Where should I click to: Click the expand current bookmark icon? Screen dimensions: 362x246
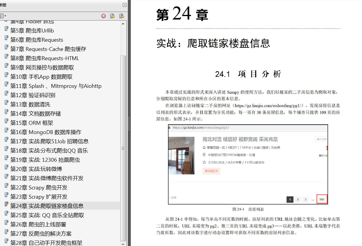tap(122, 16)
